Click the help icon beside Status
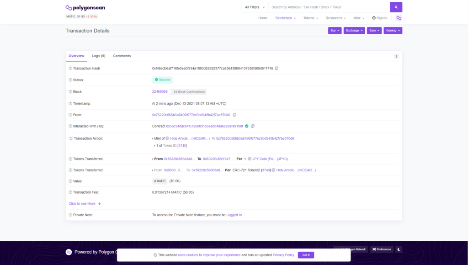 point(70,80)
